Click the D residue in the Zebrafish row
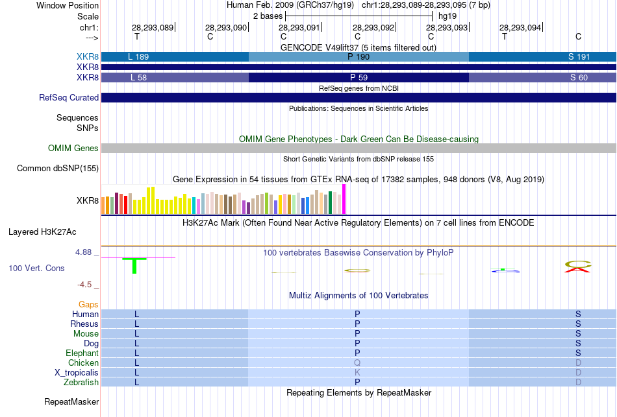The height and width of the screenshot is (417, 617). pyautogui.click(x=578, y=382)
